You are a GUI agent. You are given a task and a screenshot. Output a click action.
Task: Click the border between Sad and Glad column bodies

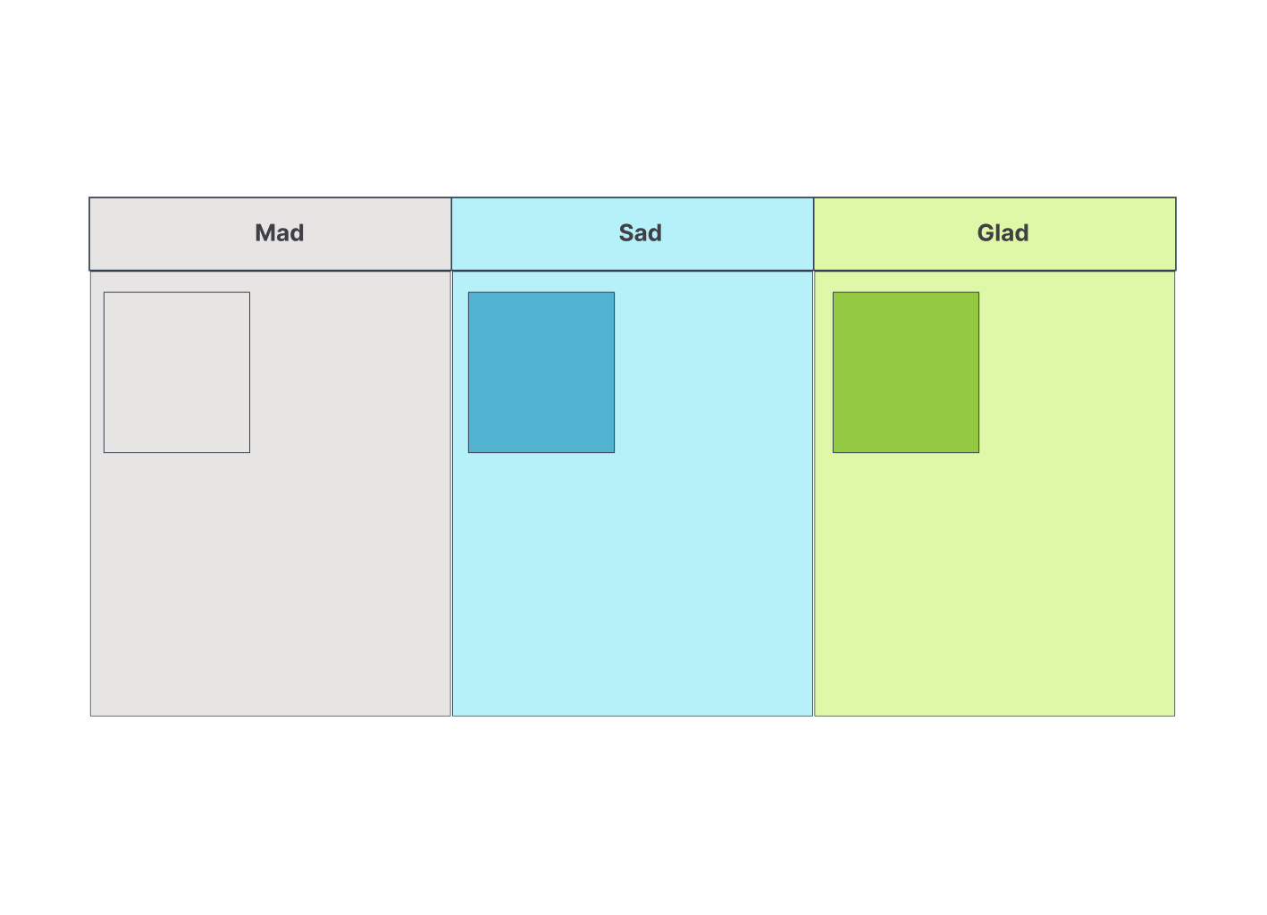coord(814,536)
